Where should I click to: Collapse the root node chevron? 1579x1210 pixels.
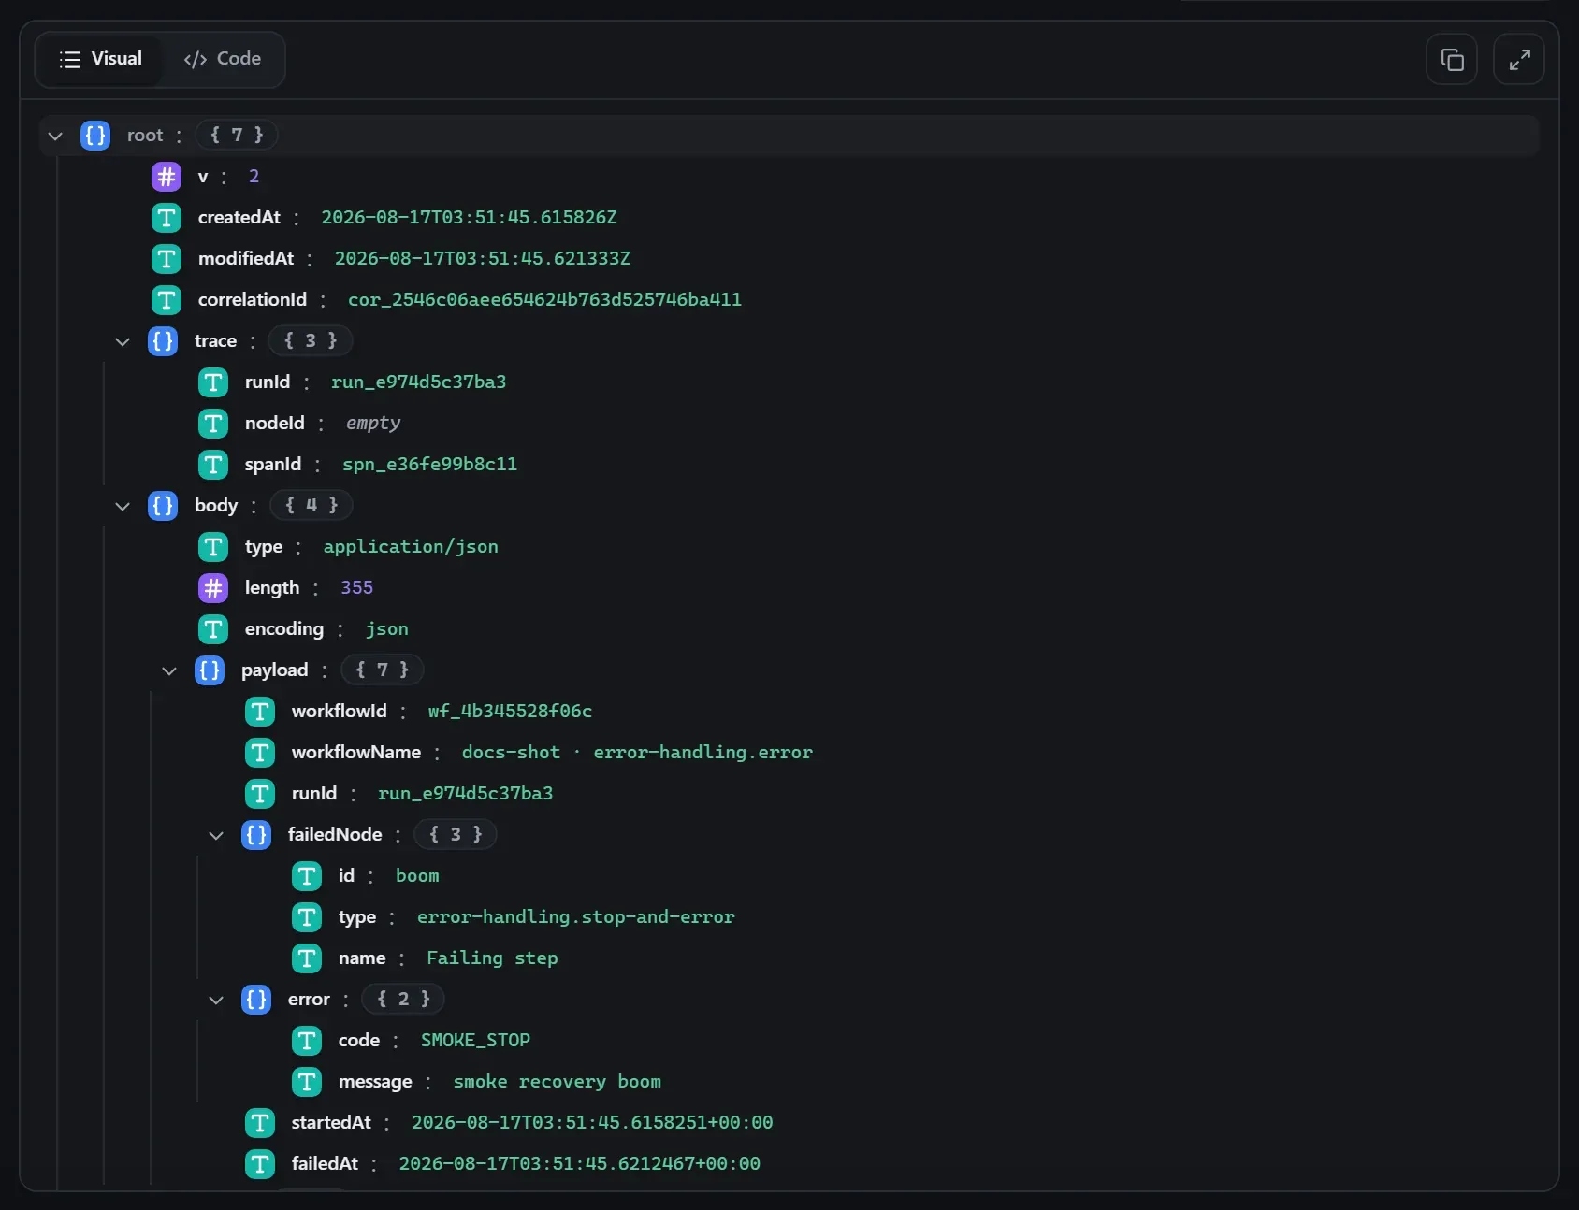[x=55, y=136]
